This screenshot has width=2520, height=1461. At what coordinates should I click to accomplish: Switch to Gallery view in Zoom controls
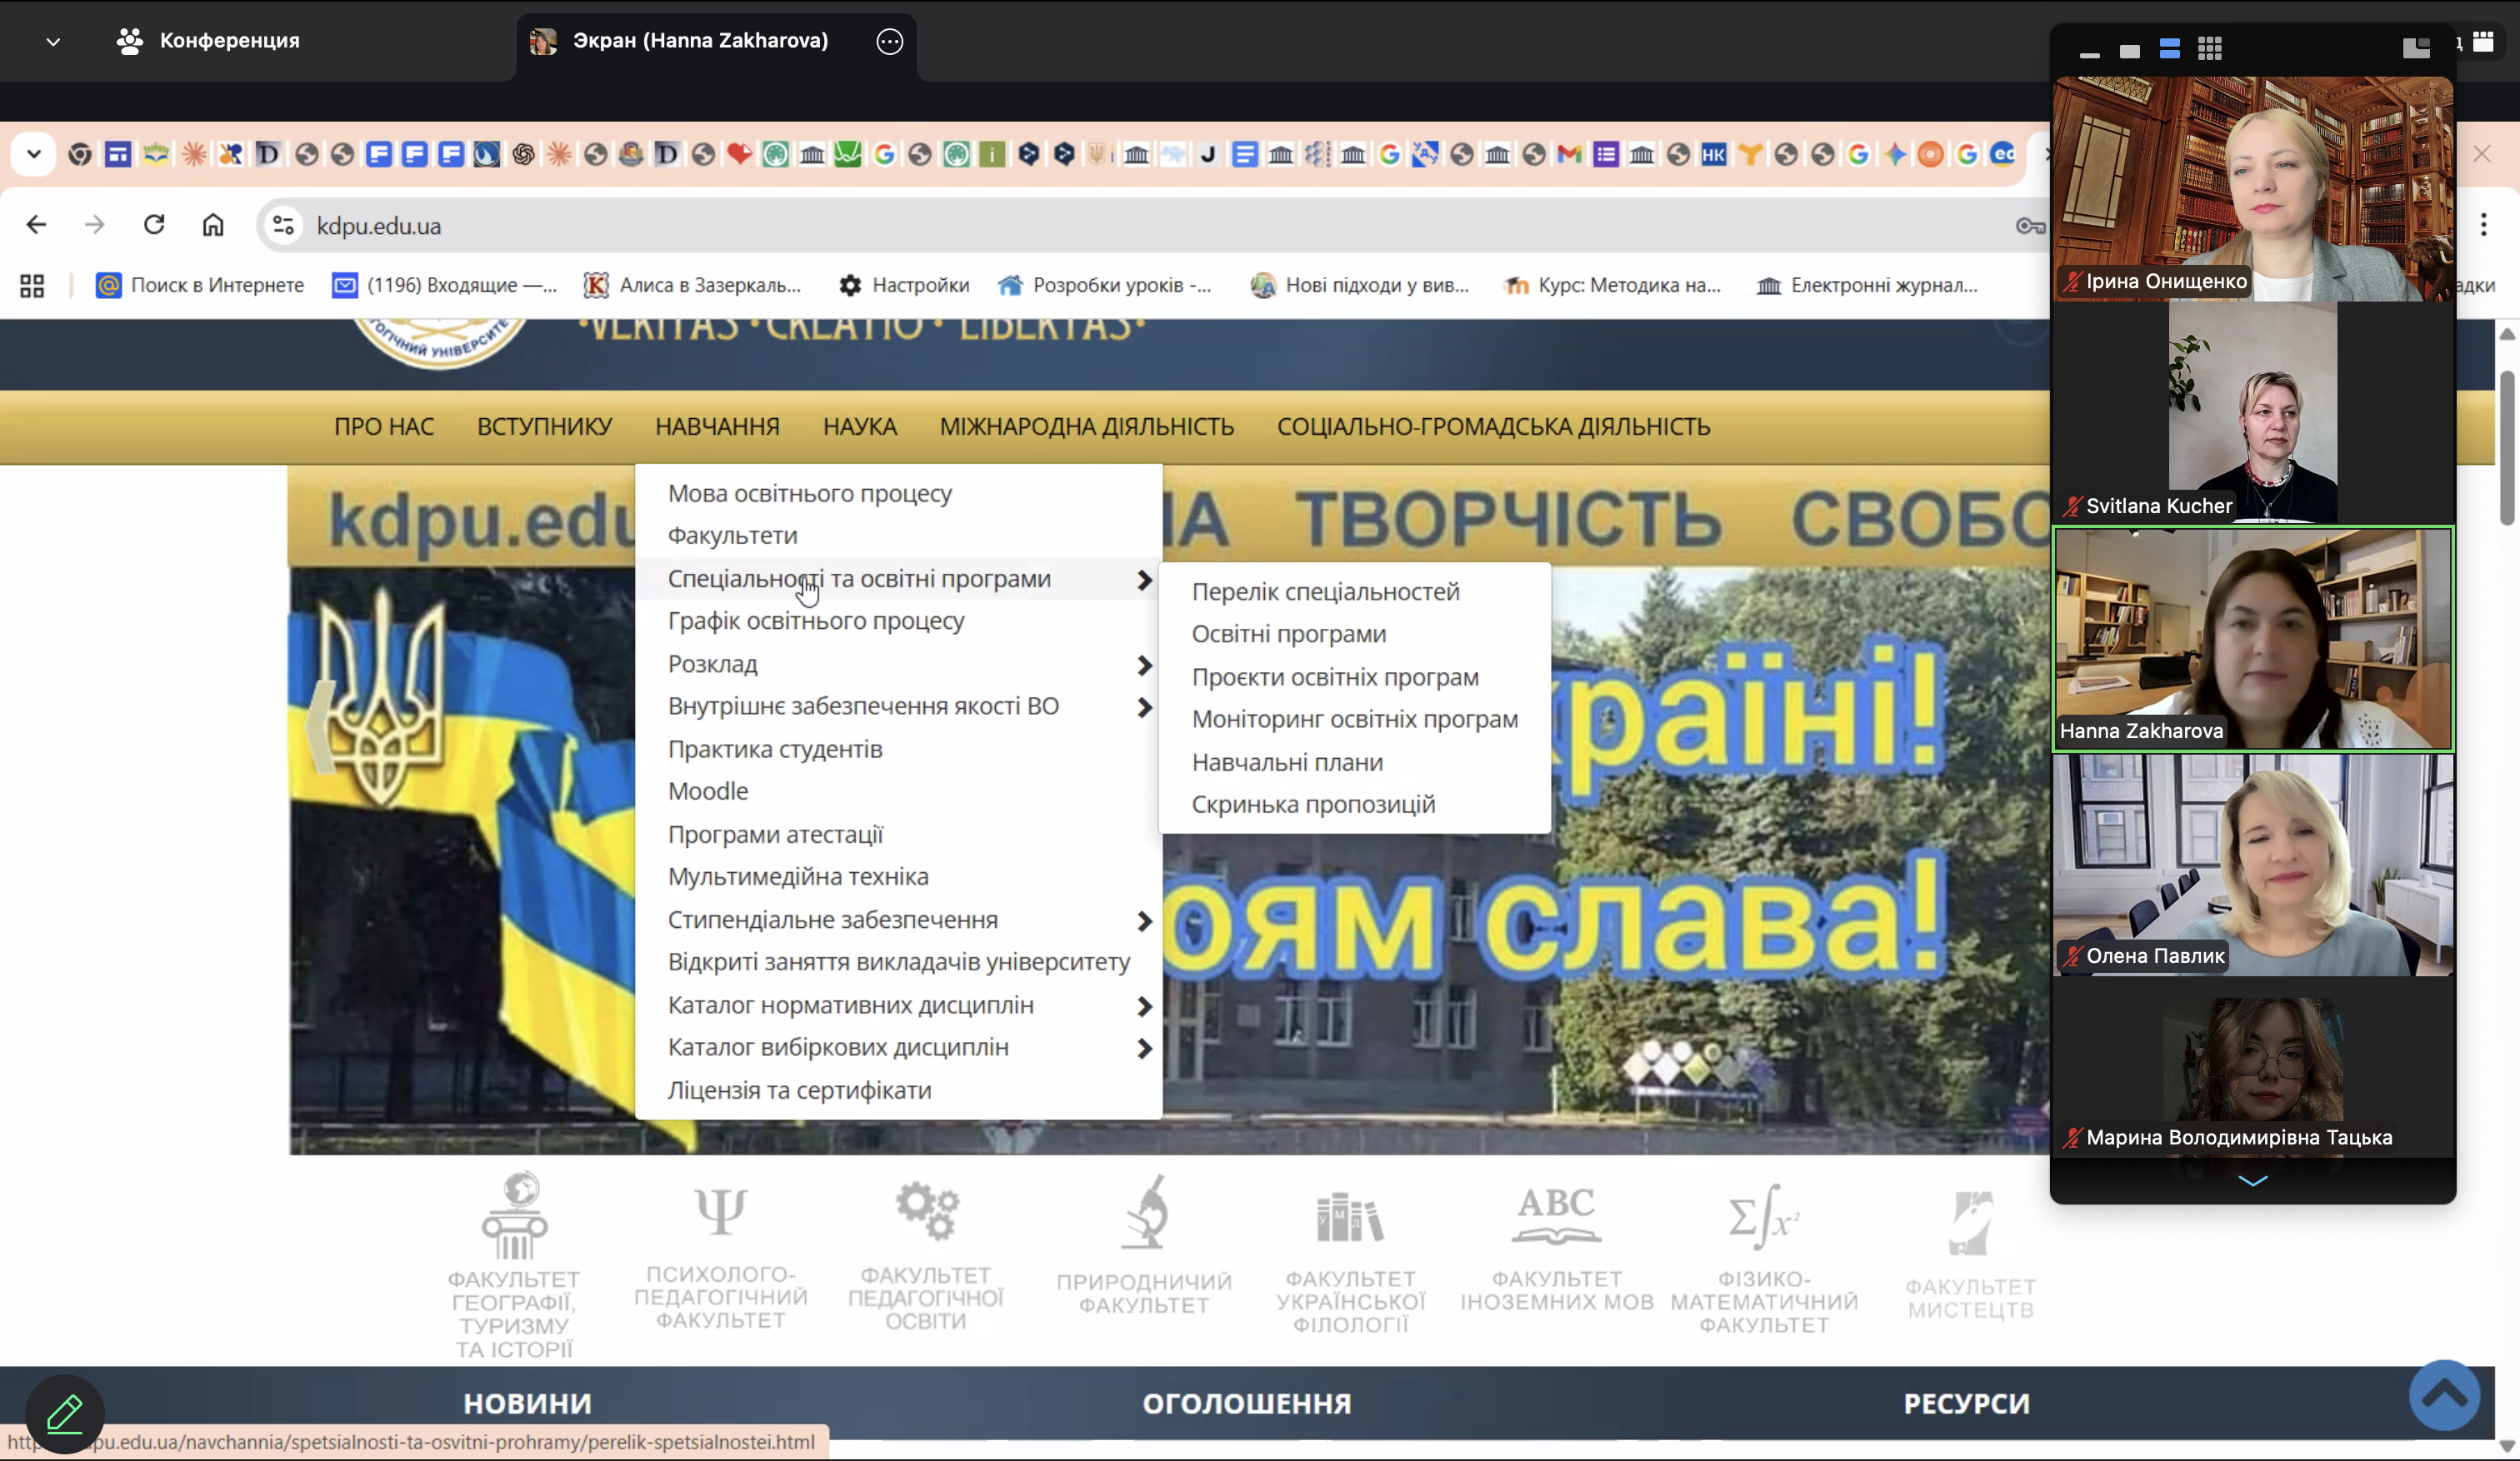(2209, 48)
